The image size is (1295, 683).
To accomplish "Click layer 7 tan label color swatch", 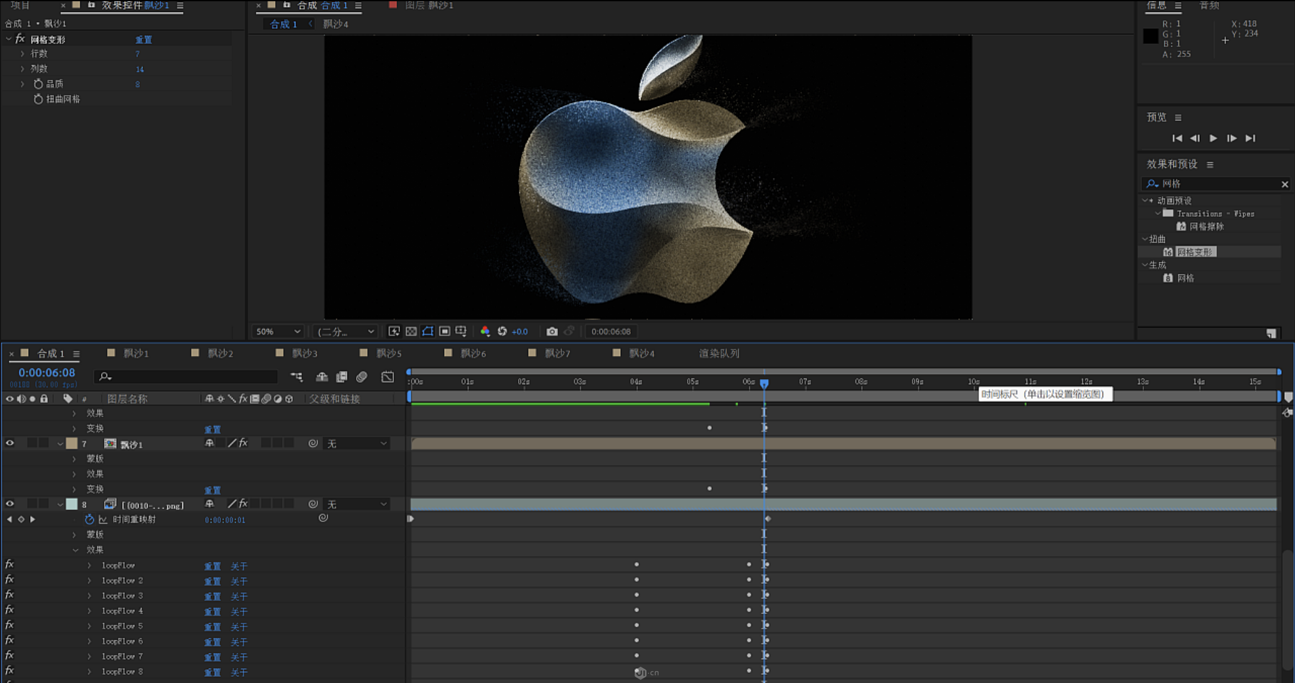I will coord(71,444).
